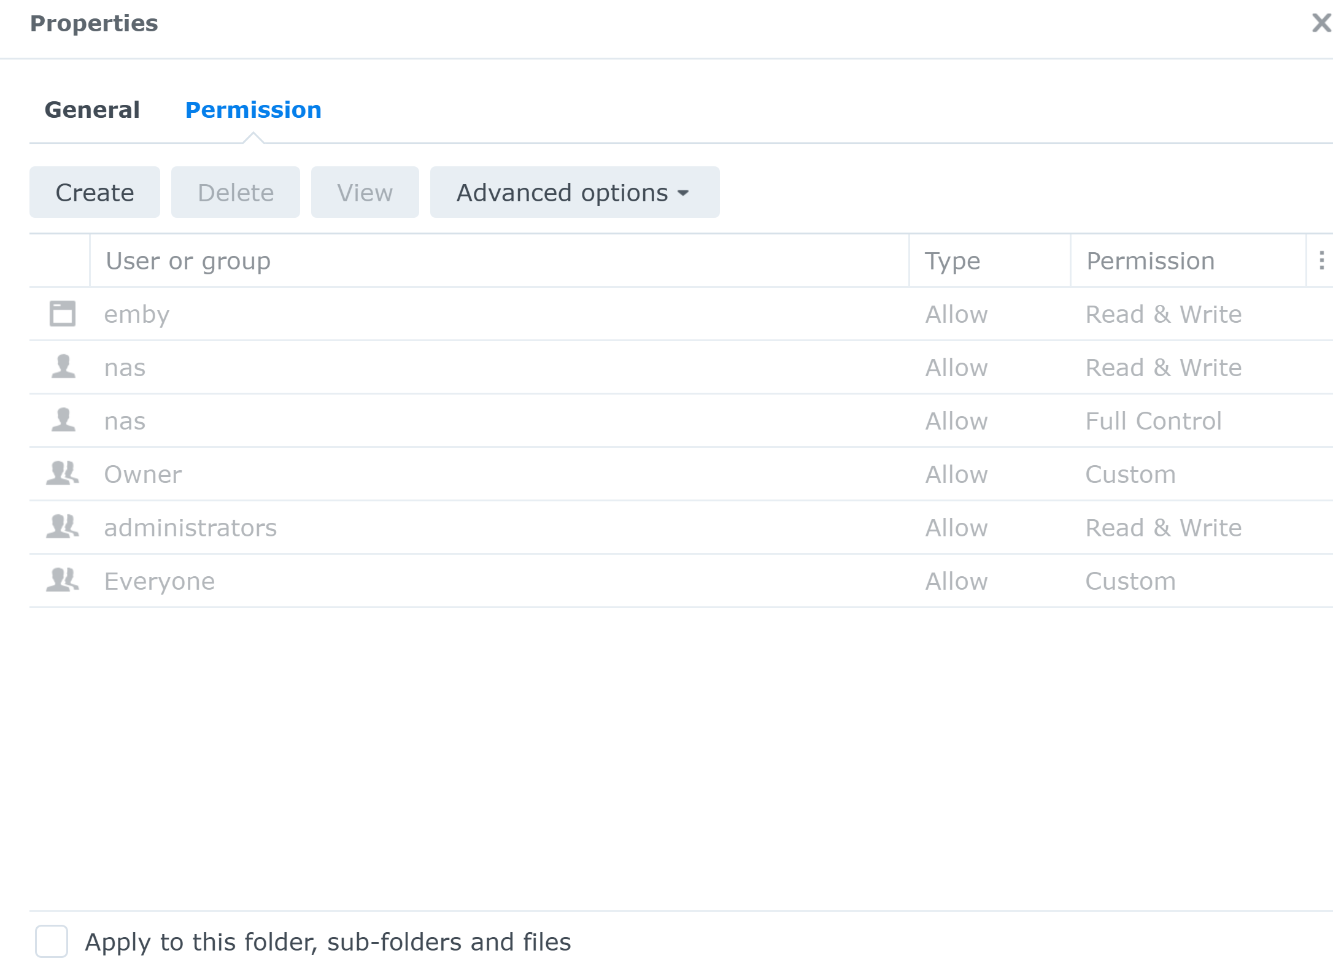Sort by the Permission column header
Image resolution: width=1333 pixels, height=980 pixels.
click(1150, 261)
